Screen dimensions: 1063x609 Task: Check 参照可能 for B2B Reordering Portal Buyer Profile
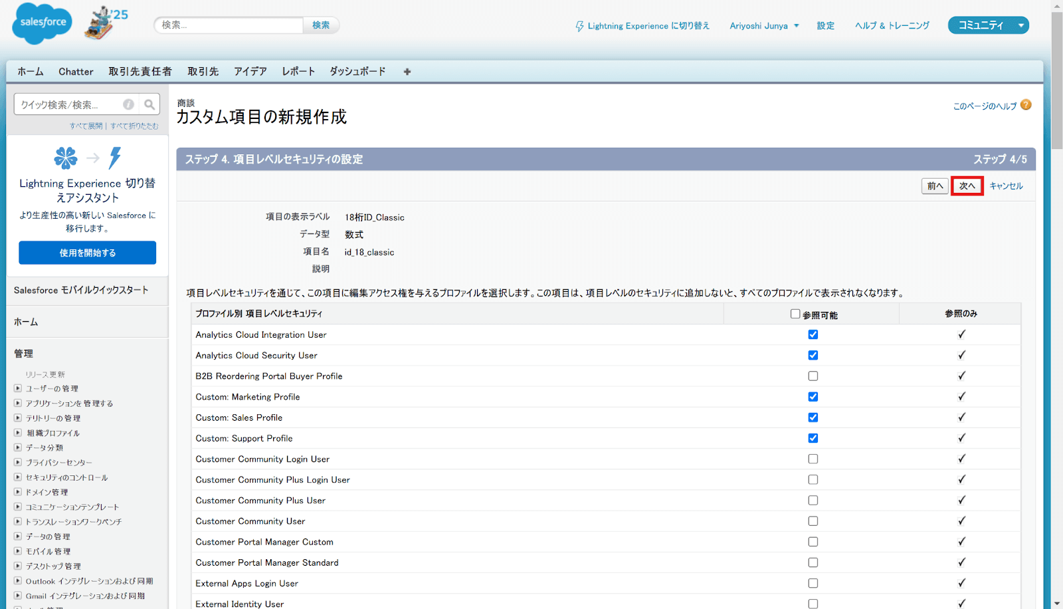click(x=813, y=376)
